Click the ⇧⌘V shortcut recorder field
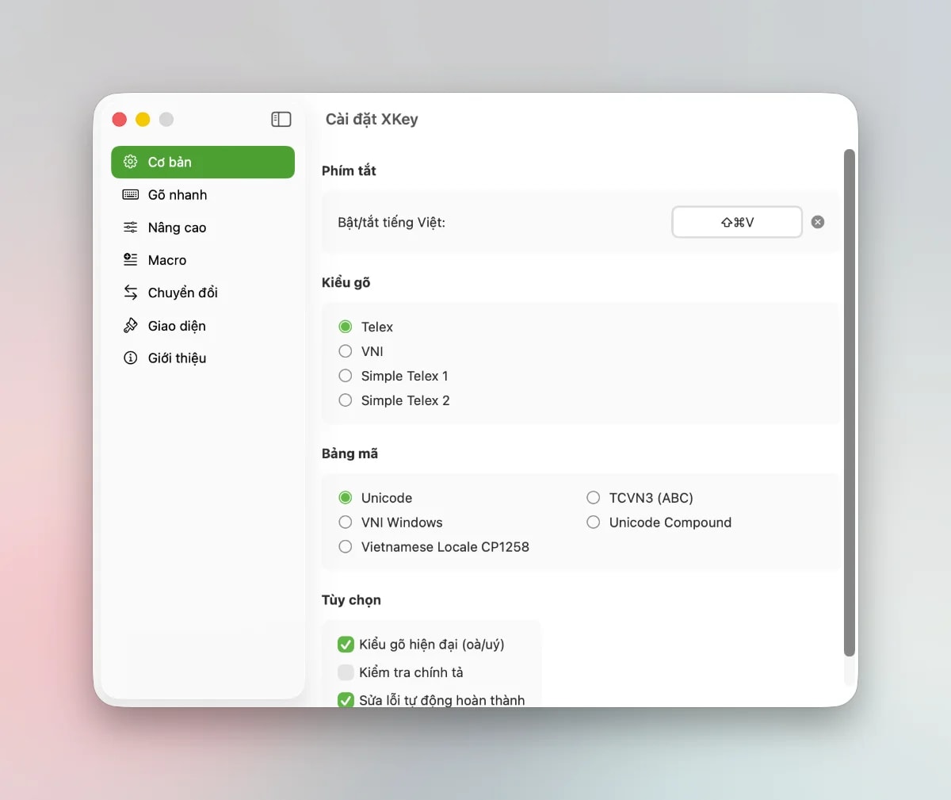 click(736, 222)
